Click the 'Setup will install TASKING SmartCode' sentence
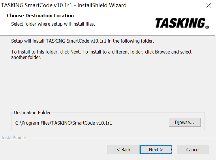 coord(82,41)
